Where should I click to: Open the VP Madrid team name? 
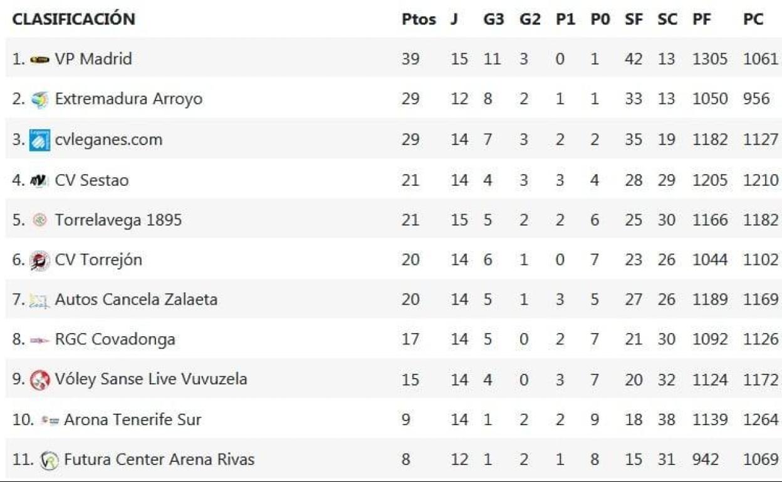[93, 59]
